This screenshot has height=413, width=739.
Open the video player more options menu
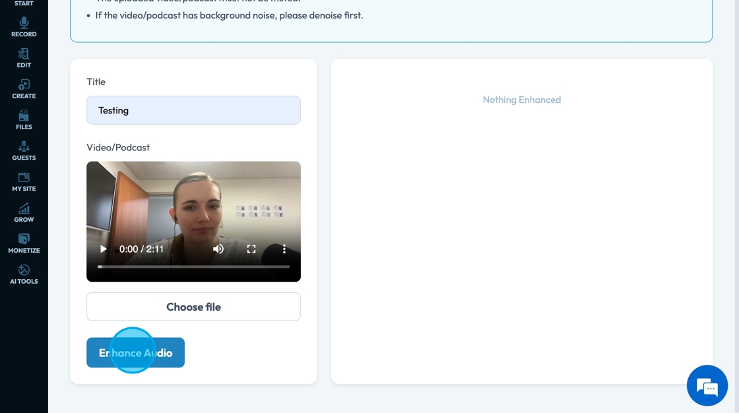tap(284, 249)
